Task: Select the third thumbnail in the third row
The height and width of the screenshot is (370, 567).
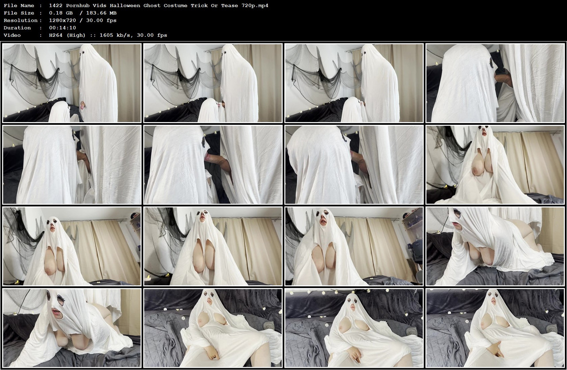Action: click(354, 246)
